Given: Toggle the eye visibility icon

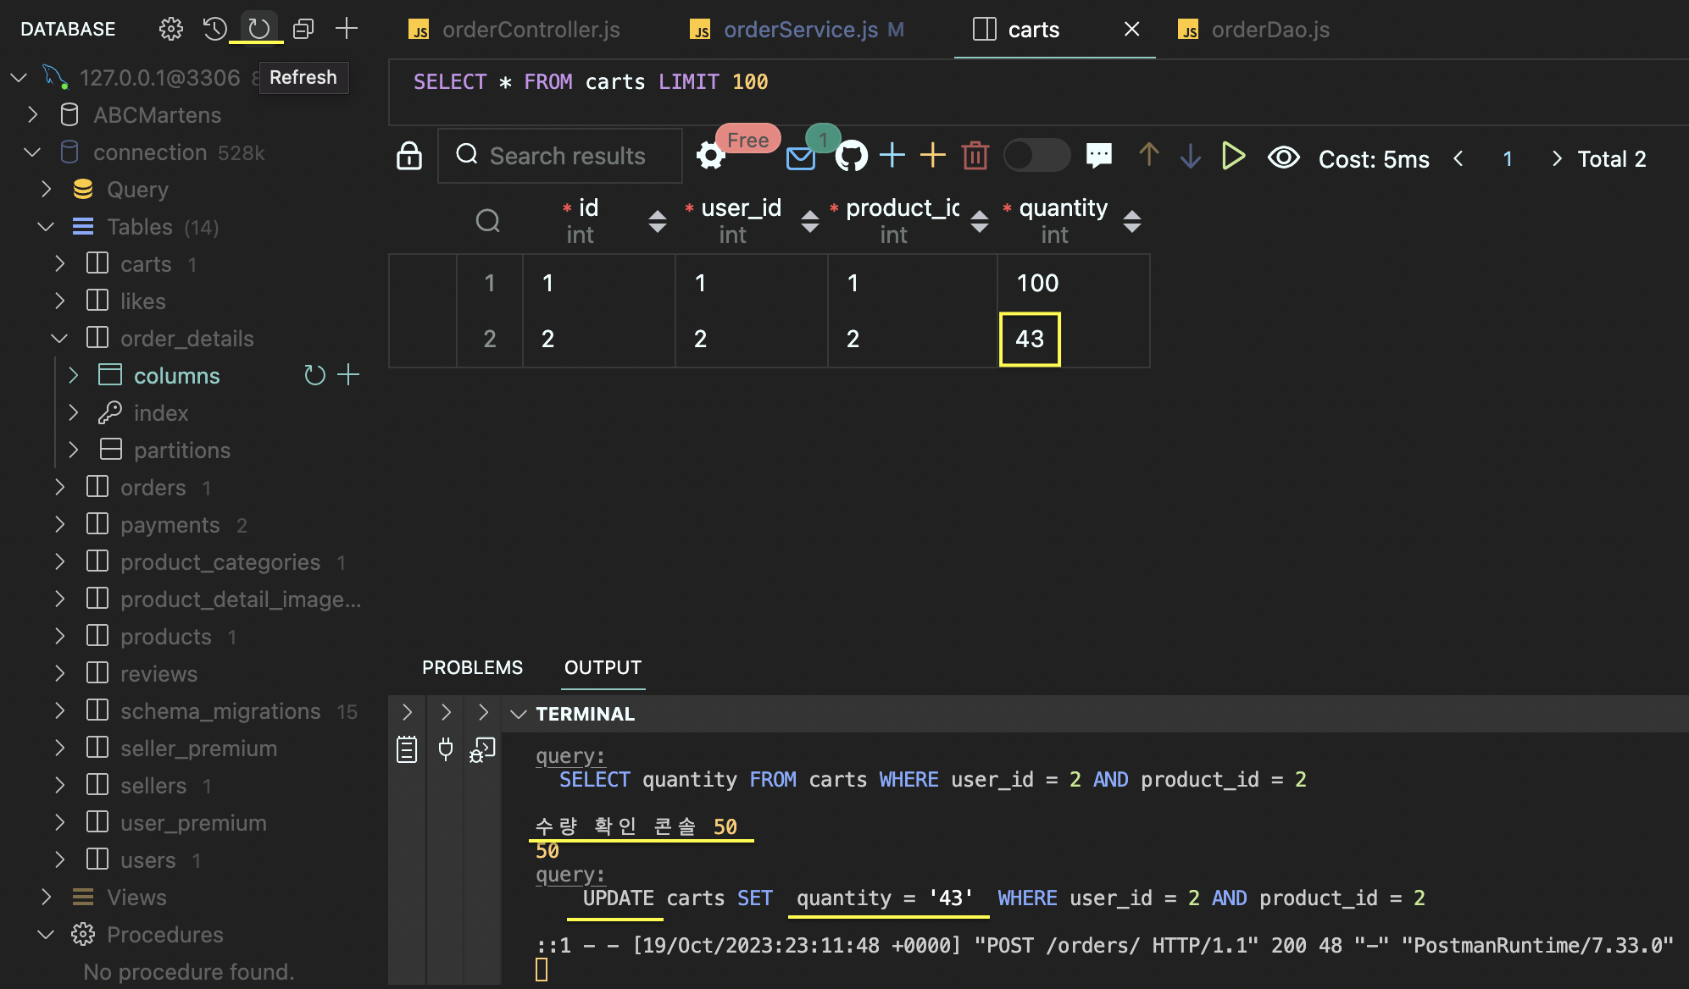Looking at the screenshot, I should [x=1283, y=157].
